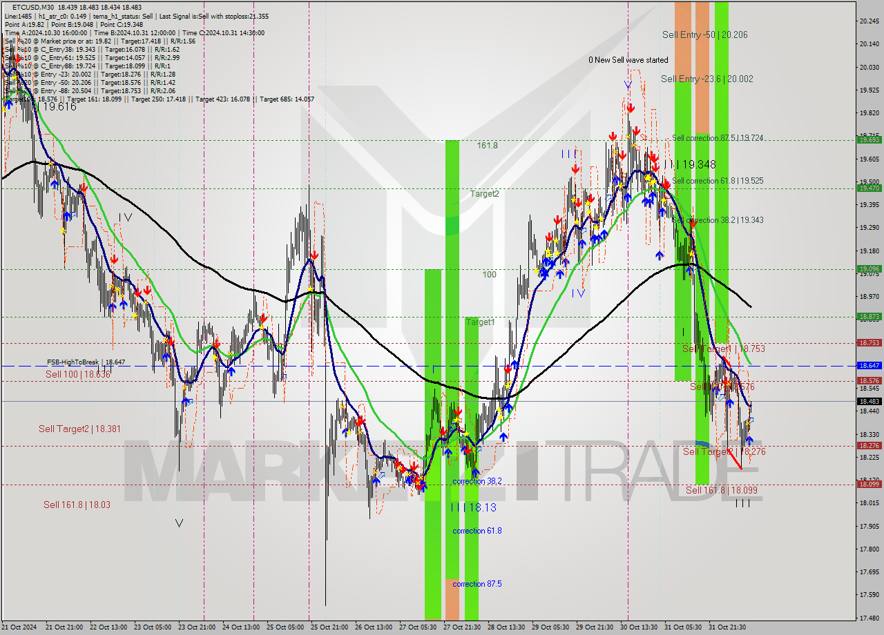
Task: Click the '31 Oct 21:30' time label
Action: (x=727, y=627)
